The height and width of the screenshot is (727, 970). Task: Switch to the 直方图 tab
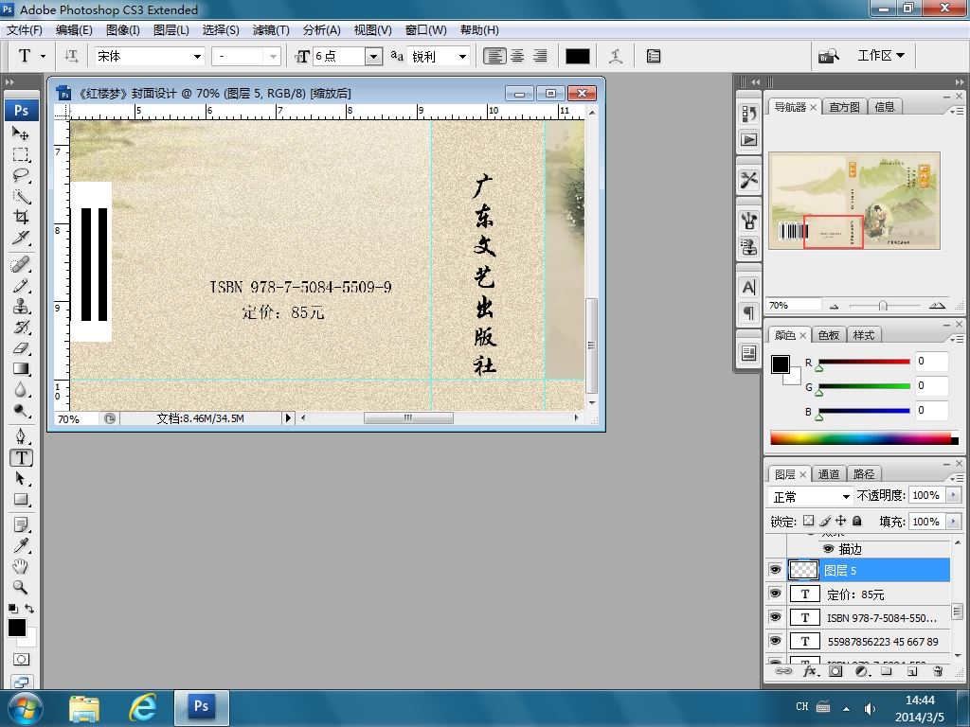(x=844, y=107)
